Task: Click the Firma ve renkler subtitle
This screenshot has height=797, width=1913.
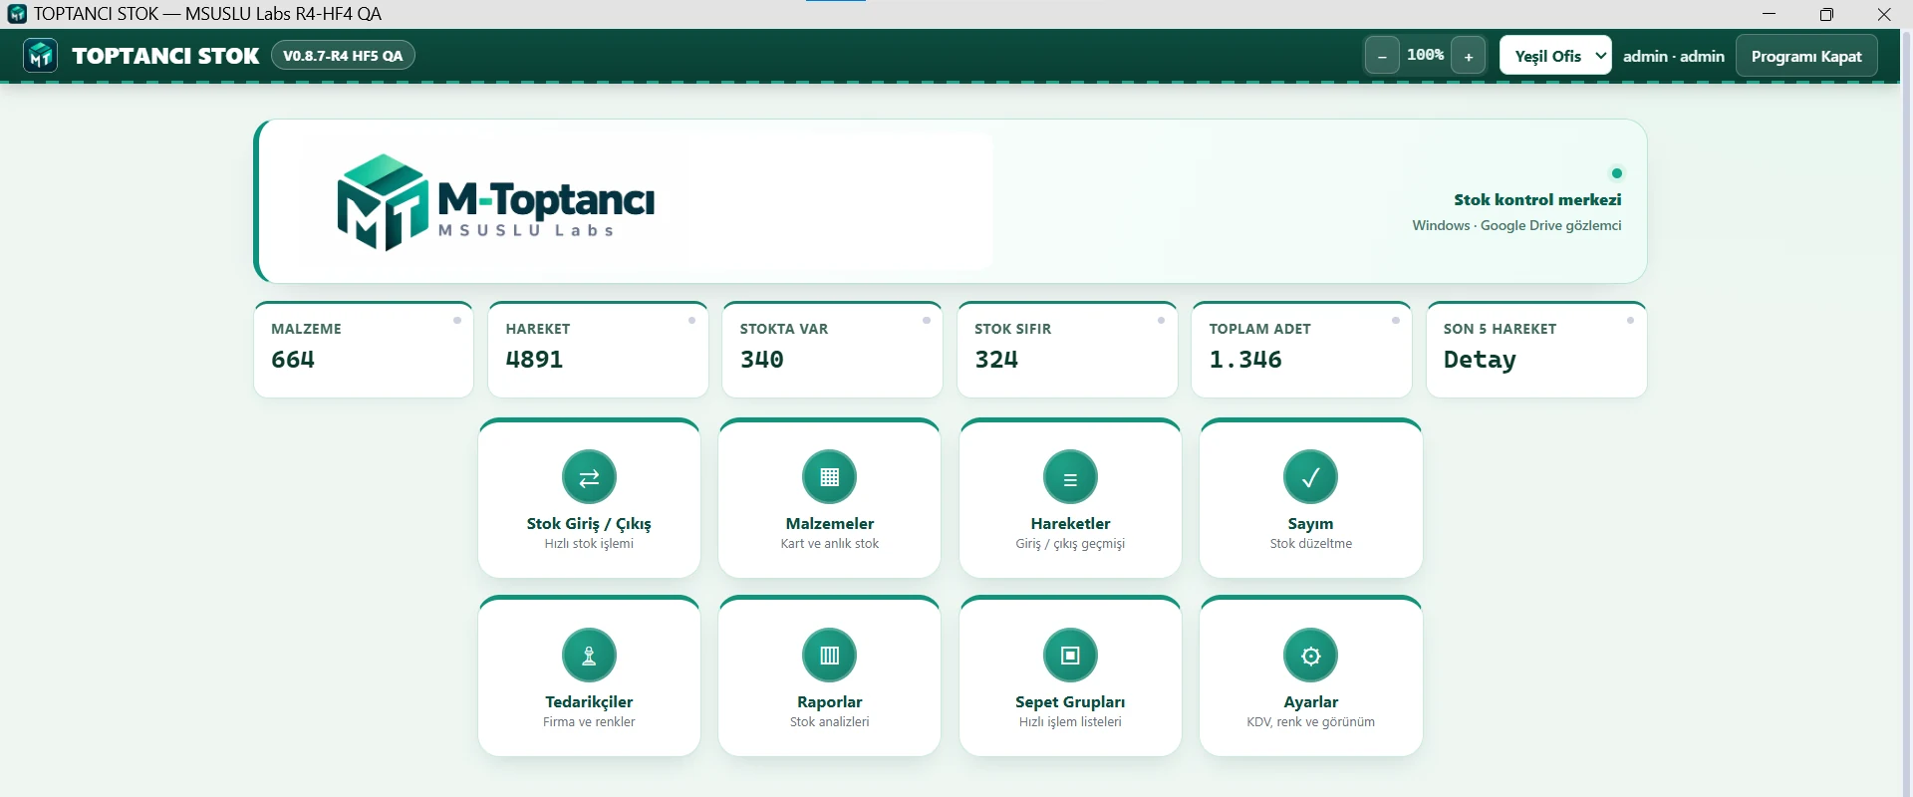Action: click(589, 722)
